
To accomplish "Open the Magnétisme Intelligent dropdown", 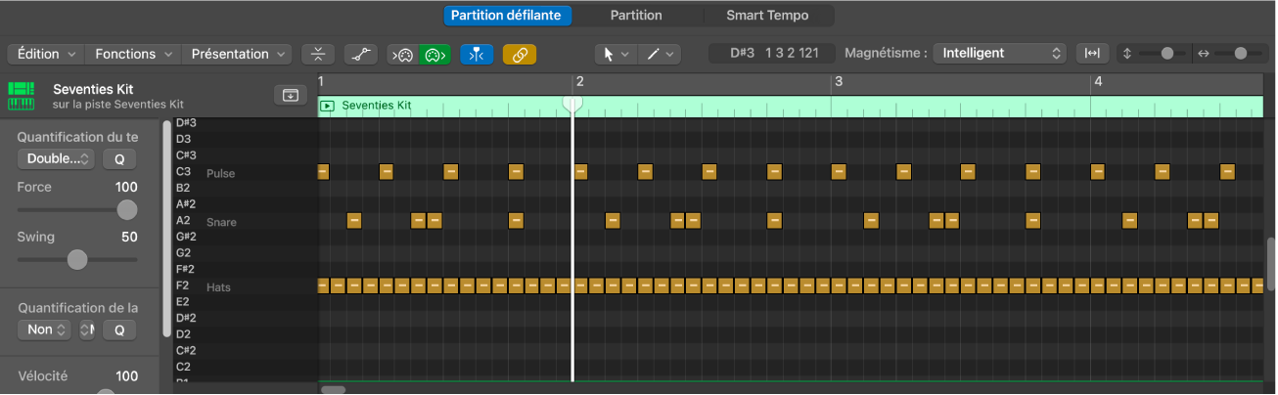I will click(999, 55).
